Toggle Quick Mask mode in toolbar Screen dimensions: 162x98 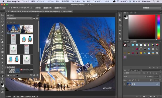[2, 89]
